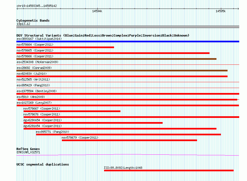Open the UCSC segmental duplications track title
The height and width of the screenshot is (181, 247).
pos(43,164)
